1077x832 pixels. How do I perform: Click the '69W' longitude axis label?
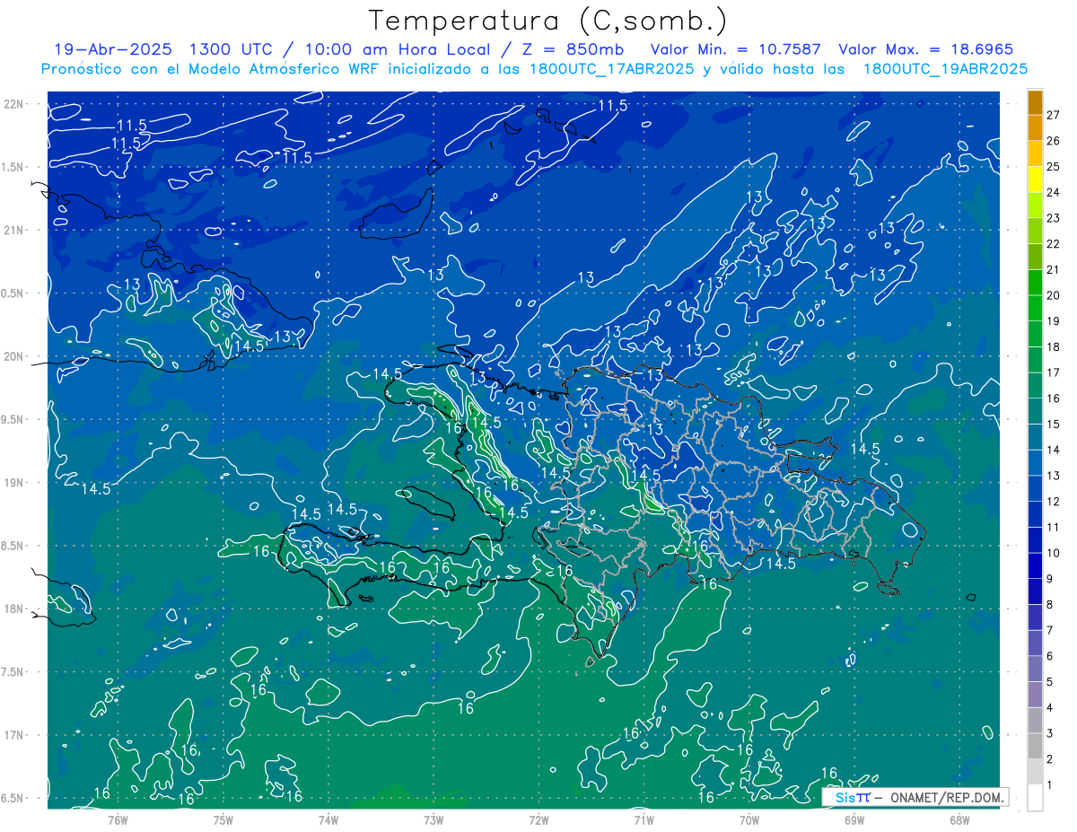854,819
